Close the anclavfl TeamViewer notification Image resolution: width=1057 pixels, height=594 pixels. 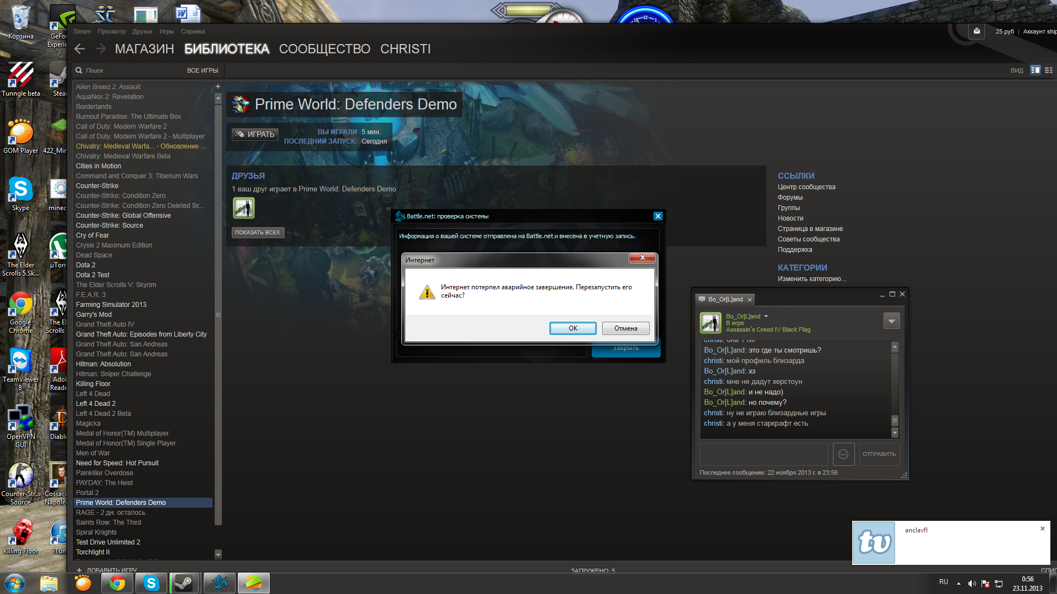[x=1042, y=529]
